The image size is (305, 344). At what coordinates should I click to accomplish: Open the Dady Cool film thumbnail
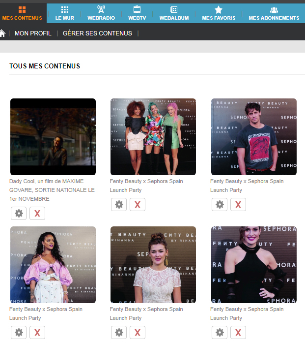pyautogui.click(x=53, y=137)
